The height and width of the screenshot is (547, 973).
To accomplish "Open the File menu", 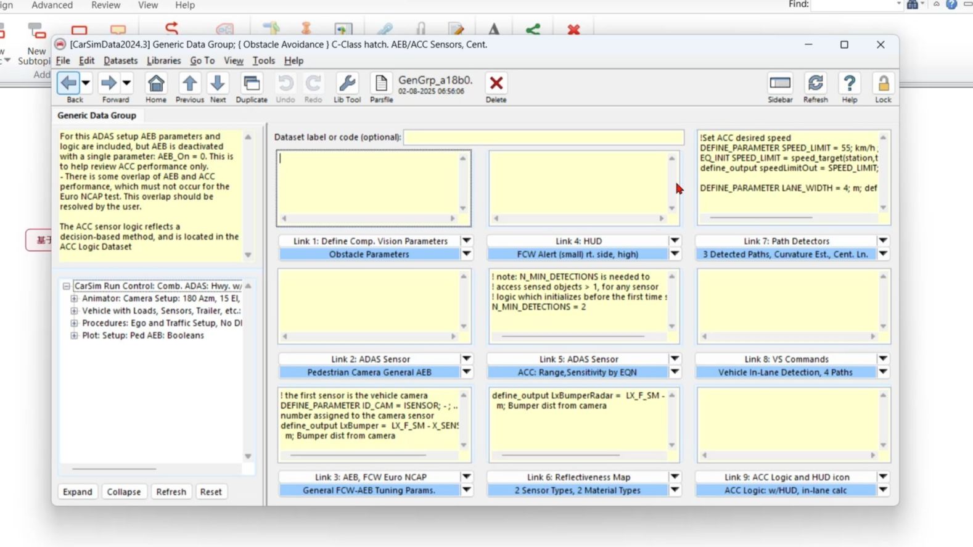I will [x=63, y=60].
